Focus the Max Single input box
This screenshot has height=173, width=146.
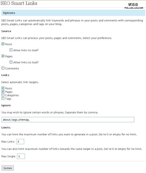tap(21, 156)
